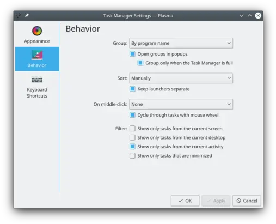The height and width of the screenshot is (224, 276).
Task: Click the Cancel button
Action: pyautogui.click(x=247, y=201)
